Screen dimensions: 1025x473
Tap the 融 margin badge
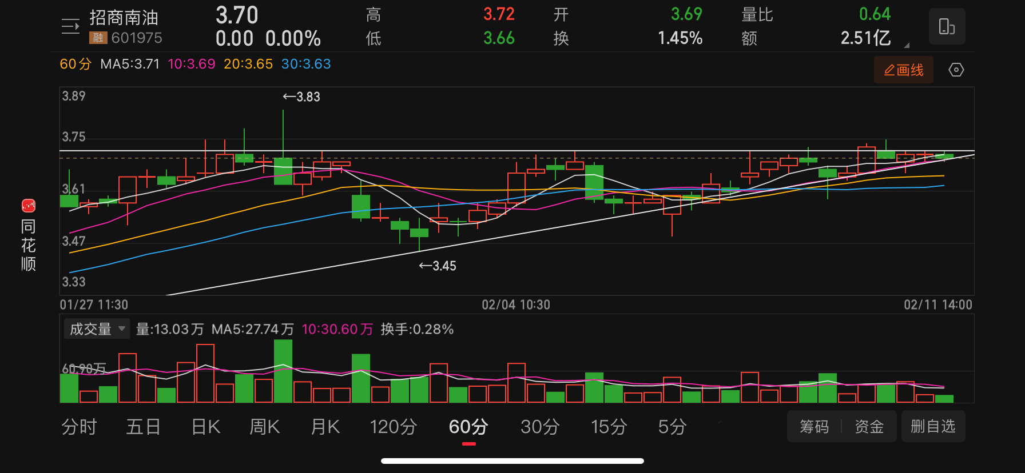point(98,38)
